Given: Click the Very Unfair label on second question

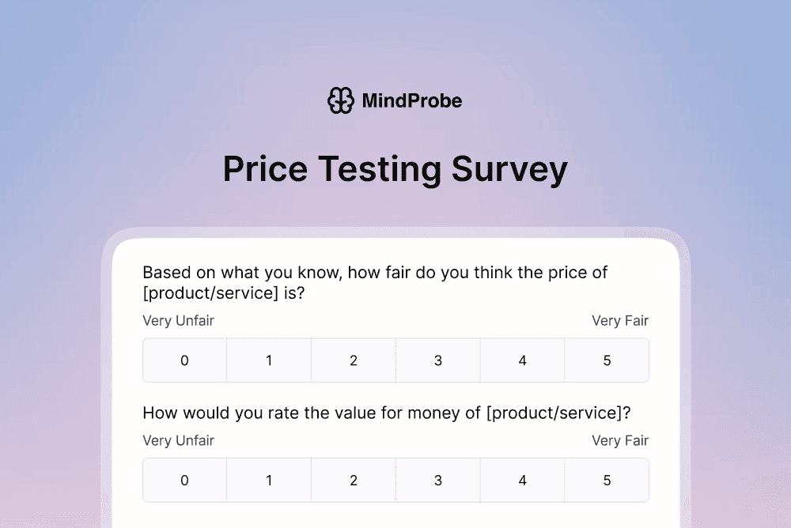Looking at the screenshot, I should tap(179, 440).
